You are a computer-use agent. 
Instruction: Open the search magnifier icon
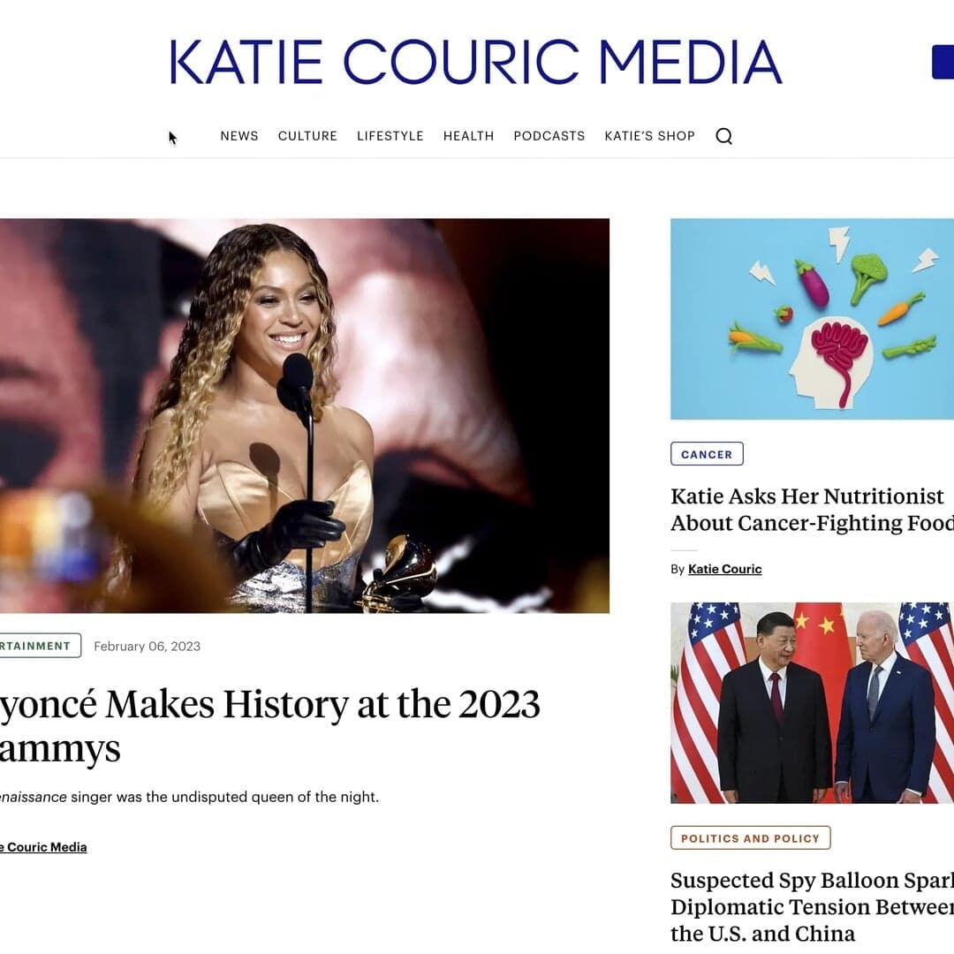tap(724, 136)
